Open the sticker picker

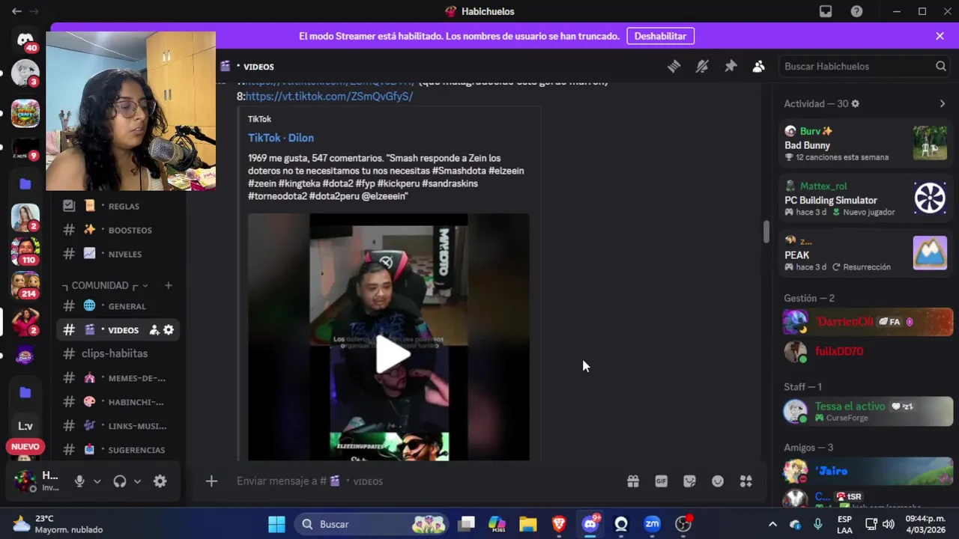(x=689, y=481)
